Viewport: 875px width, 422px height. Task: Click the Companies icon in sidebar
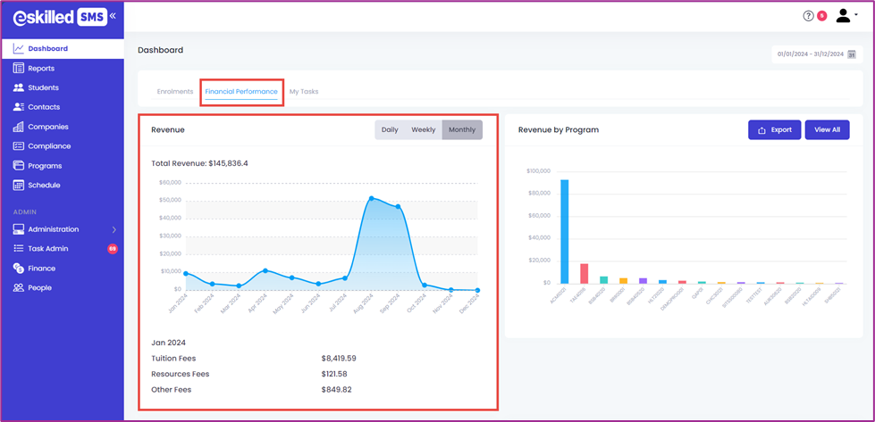click(x=19, y=127)
